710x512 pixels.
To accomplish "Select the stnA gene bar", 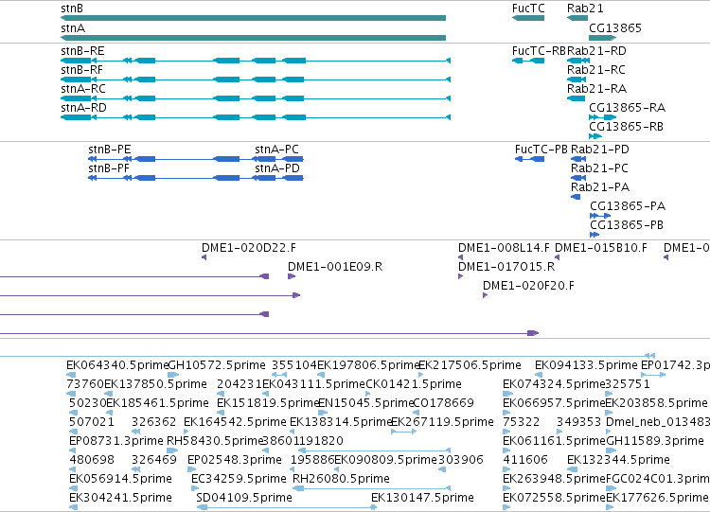I will click(253, 38).
